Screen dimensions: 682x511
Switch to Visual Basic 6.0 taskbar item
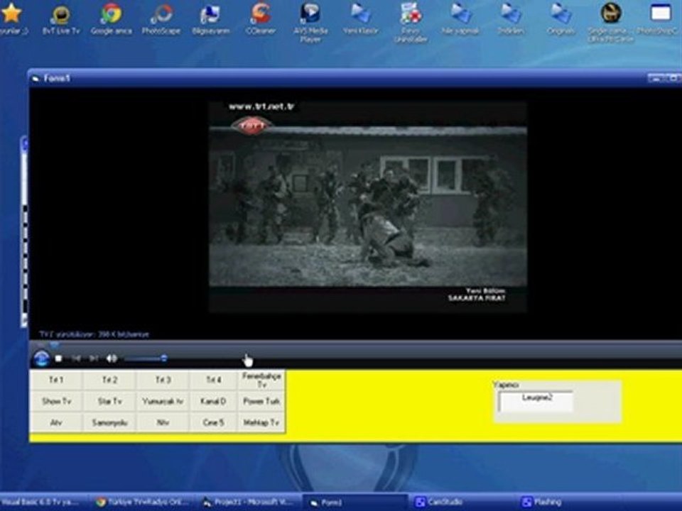pos(42,502)
